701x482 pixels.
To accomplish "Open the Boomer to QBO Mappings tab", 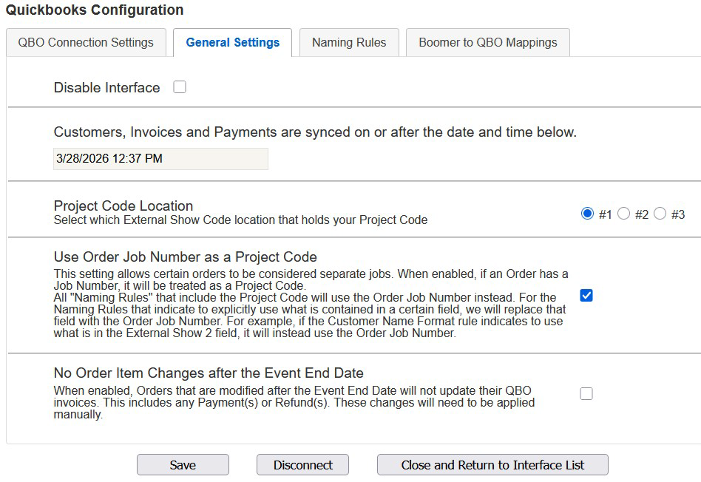I will pos(488,42).
